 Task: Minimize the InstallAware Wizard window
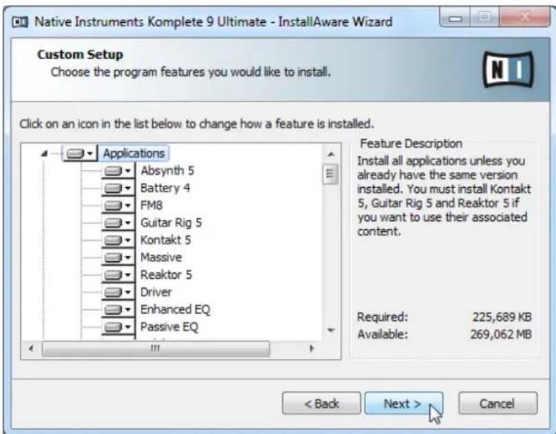coord(455,18)
